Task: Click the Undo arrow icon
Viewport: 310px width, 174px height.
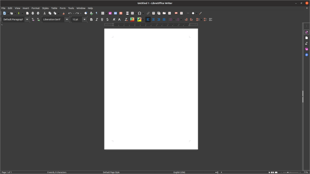Action: (x=70, y=13)
